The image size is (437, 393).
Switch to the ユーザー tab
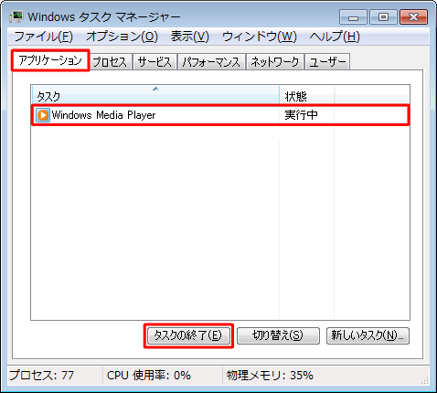[x=327, y=62]
